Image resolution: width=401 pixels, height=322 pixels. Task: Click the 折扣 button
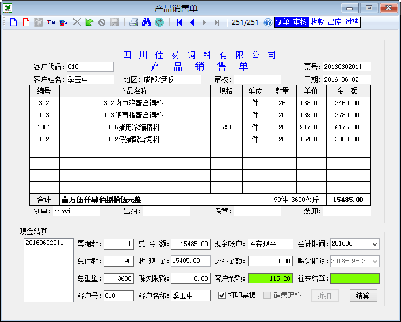(325, 296)
